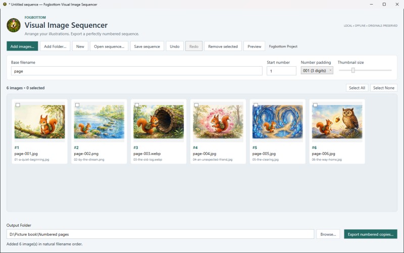The height and width of the screenshot is (253, 404).
Task: Click the #1 sequence number label
Action: point(17,147)
